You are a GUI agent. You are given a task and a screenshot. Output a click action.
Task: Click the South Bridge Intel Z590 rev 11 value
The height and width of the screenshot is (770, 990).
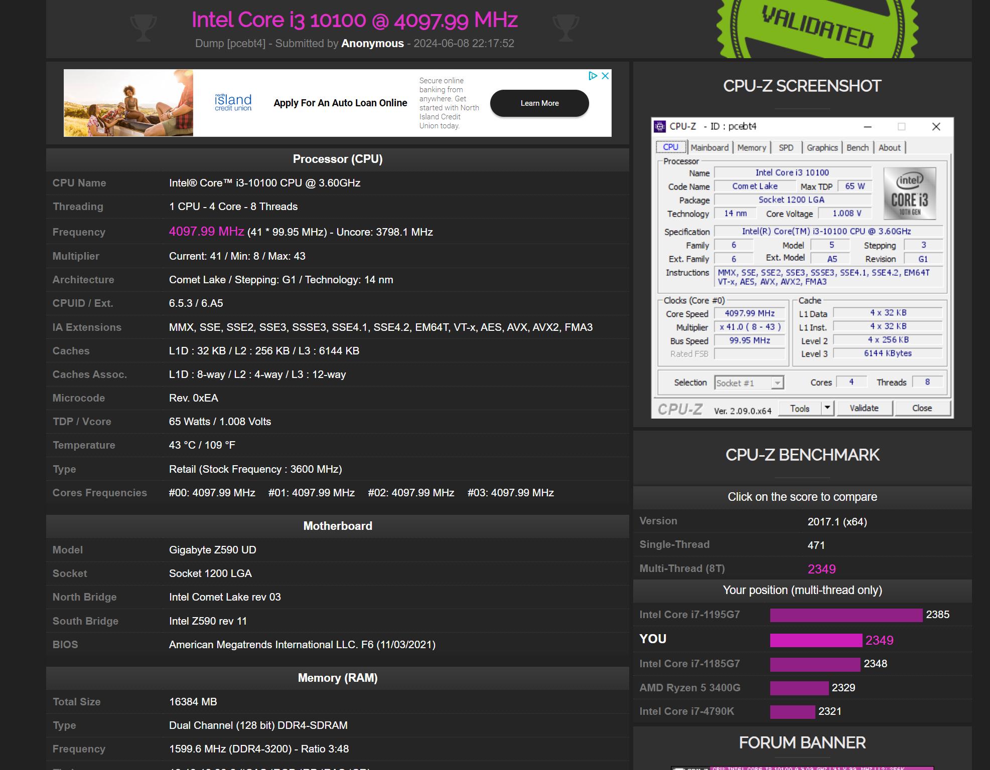coord(208,621)
